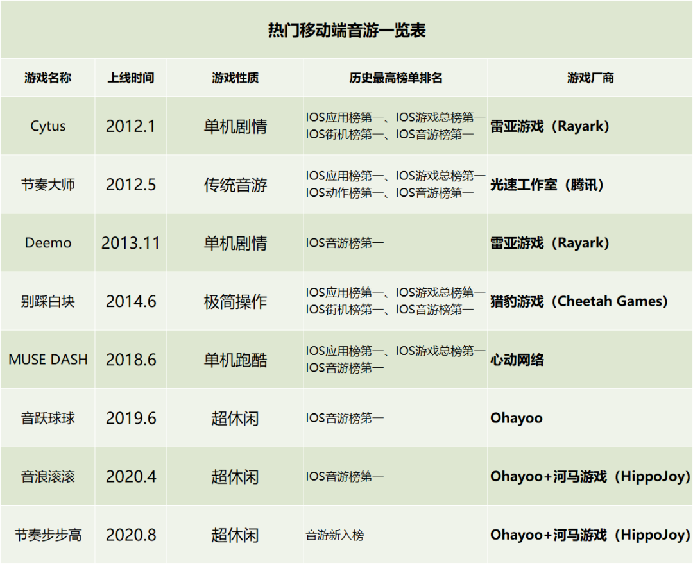Click Ohayoo+河马游戏 in the 节奏步步高 row
Screen dimensions: 693x564
pyautogui.click(x=590, y=535)
